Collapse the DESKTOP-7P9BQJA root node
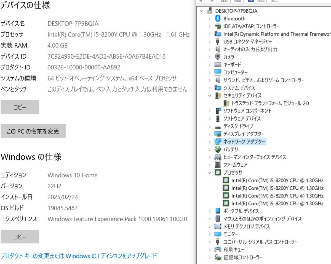This screenshot has width=331, height=264. tap(202, 11)
